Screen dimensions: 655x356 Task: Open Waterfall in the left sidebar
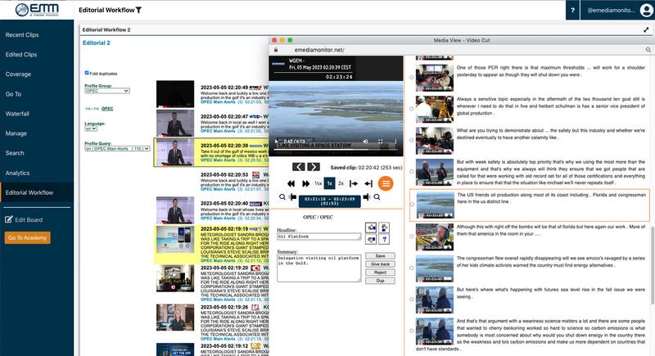point(17,114)
